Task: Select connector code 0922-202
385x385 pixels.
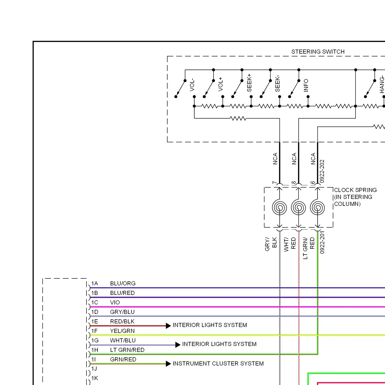Action: (322, 171)
